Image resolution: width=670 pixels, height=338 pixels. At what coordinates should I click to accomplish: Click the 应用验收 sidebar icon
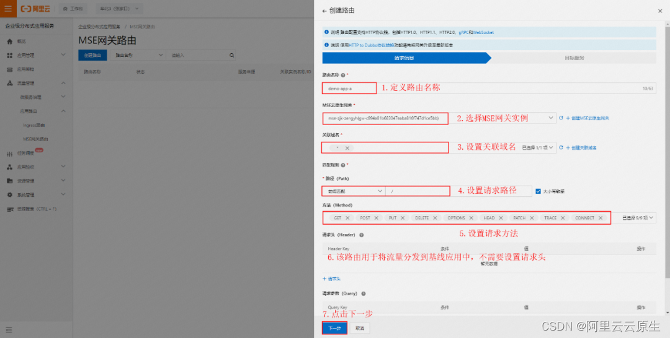coord(10,167)
